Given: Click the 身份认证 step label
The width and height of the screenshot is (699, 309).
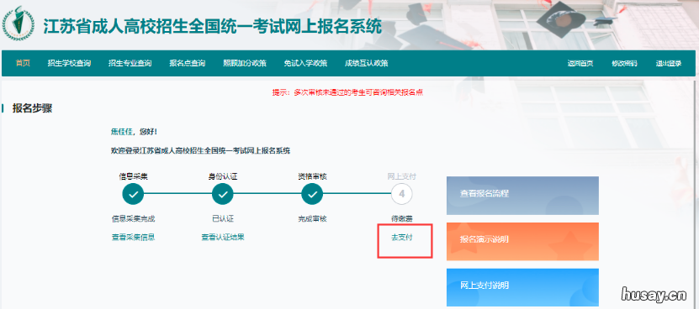Looking at the screenshot, I should coord(223,176).
